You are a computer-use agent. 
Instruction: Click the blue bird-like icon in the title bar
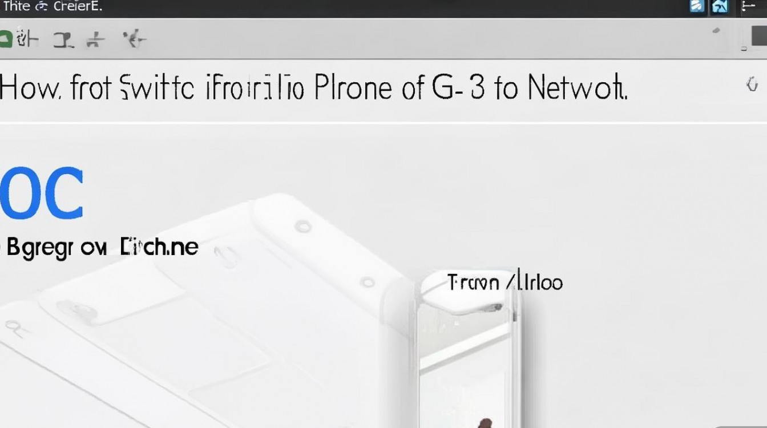pyautogui.click(x=720, y=6)
